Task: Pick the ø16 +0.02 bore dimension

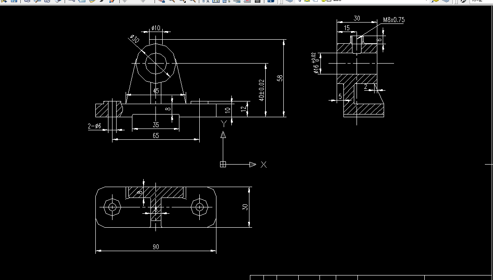Action: click(315, 63)
